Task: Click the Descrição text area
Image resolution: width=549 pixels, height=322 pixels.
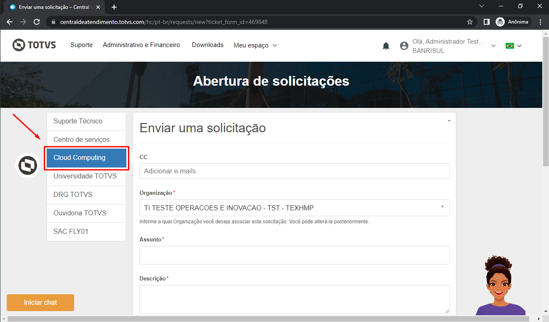Action: [294, 299]
